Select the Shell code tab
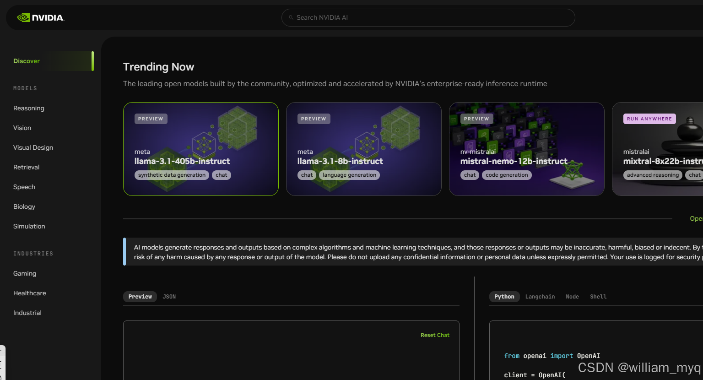This screenshot has width=703, height=380. click(598, 297)
